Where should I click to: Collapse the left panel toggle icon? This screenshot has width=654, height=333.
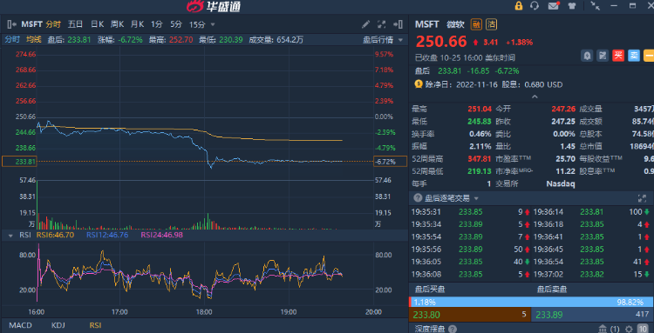(12, 24)
